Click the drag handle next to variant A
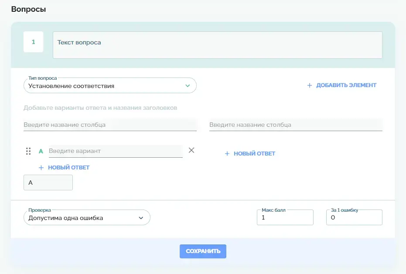 pos(28,151)
